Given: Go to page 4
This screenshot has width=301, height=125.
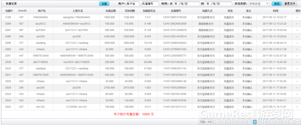Looking at the screenshot, I should [234, 122].
